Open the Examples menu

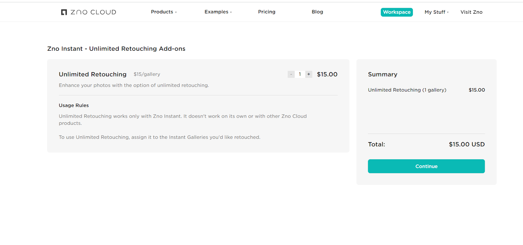pos(216,12)
